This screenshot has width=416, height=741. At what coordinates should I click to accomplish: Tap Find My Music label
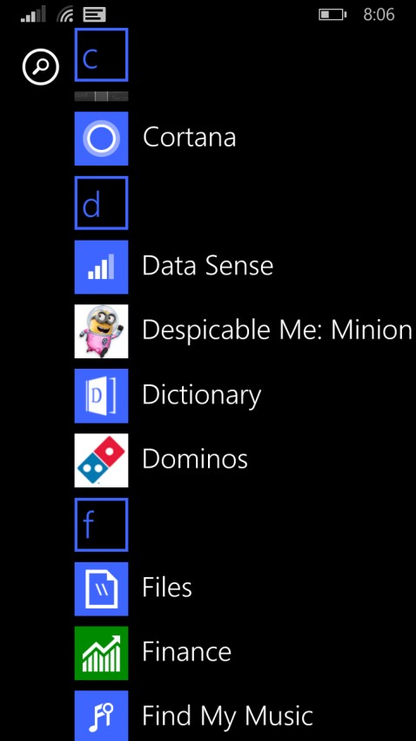[x=228, y=717]
